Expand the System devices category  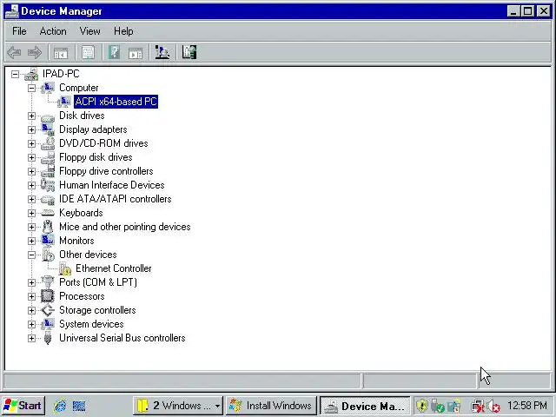click(x=31, y=324)
